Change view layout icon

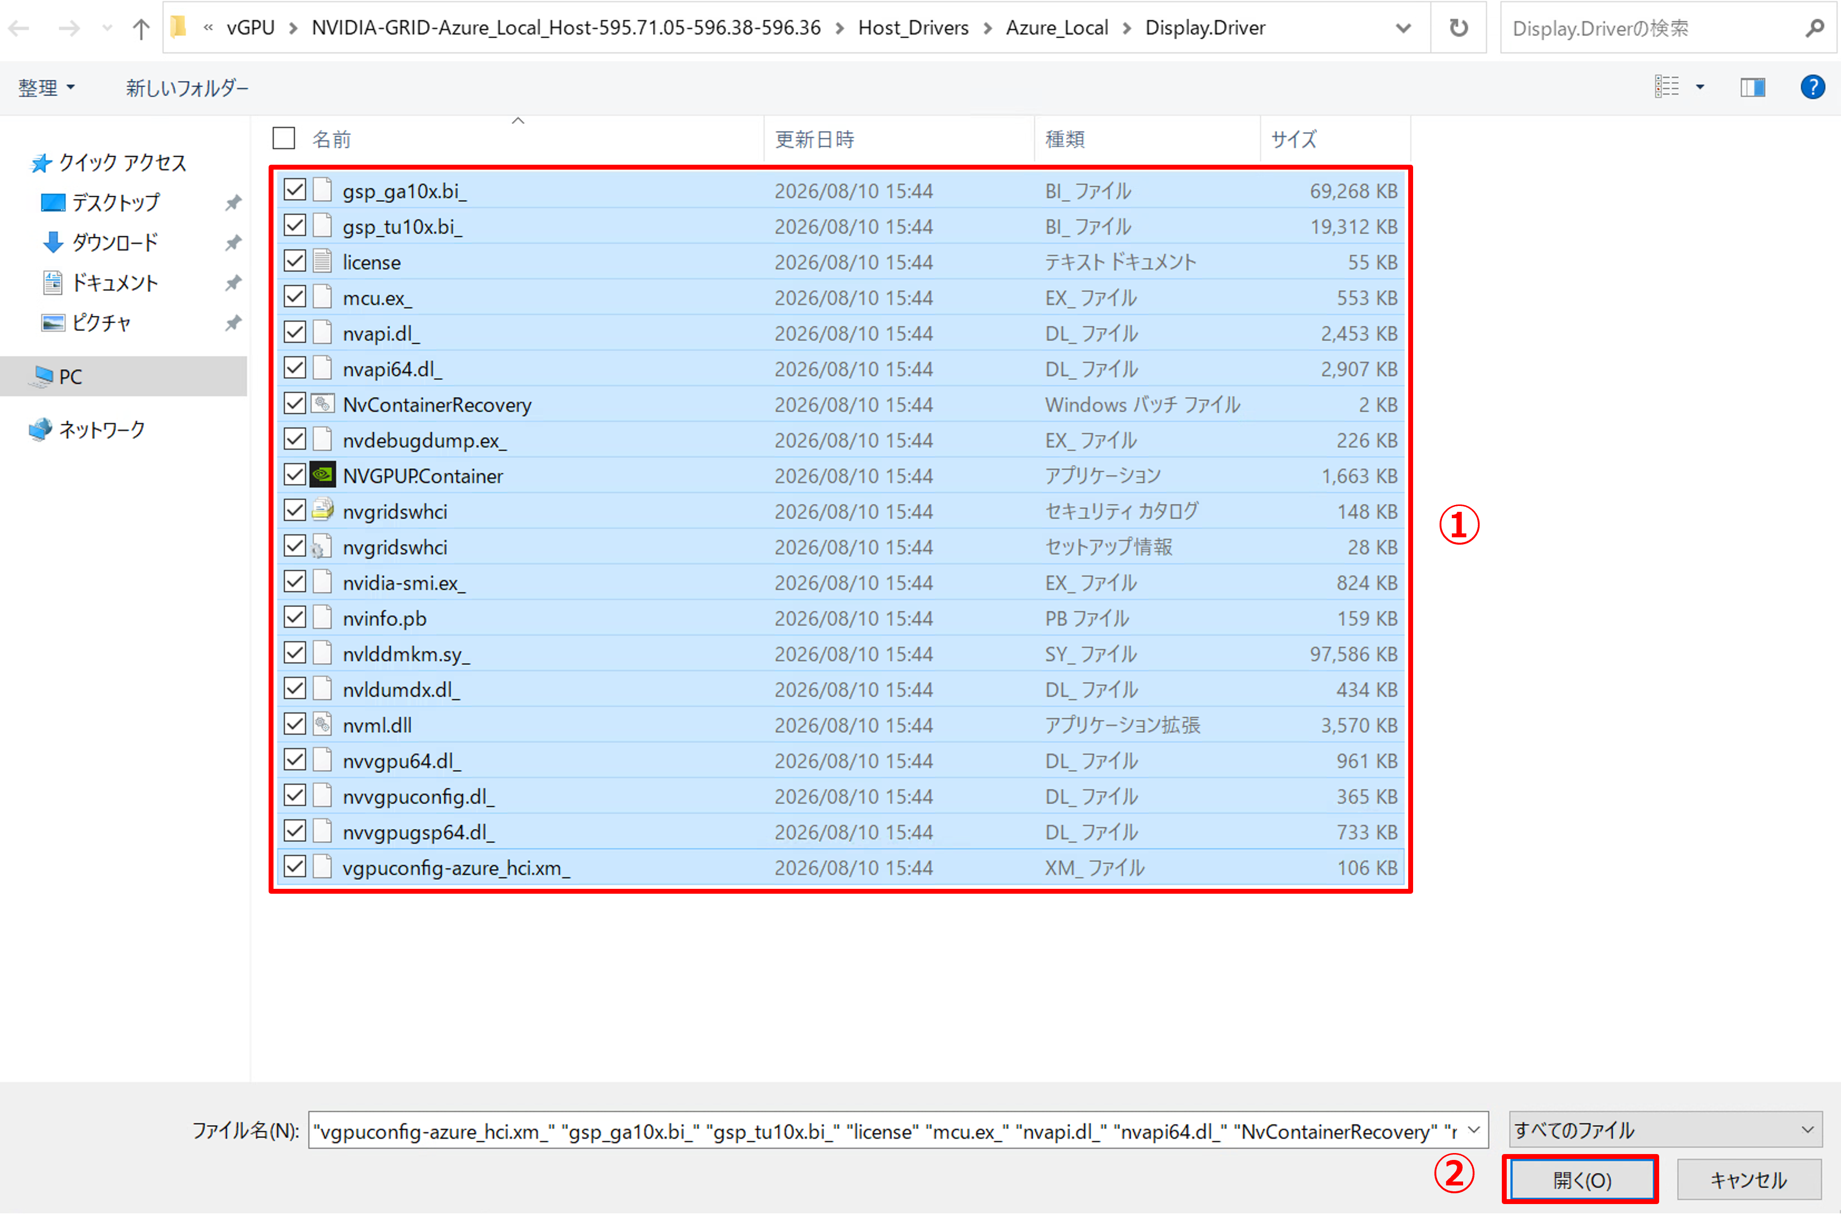click(1667, 86)
